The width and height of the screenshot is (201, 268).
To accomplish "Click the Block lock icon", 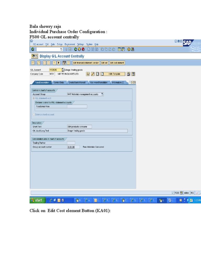I will (x=128, y=74).
